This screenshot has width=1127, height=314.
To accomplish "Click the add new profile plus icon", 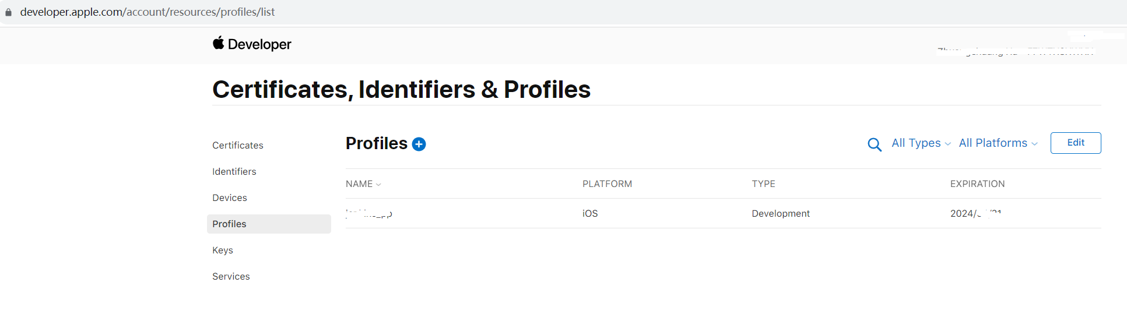I will point(419,144).
